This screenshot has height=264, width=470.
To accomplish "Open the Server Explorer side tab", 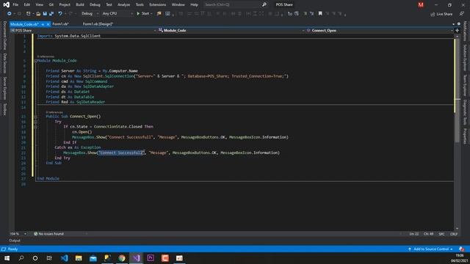I will (4, 88).
